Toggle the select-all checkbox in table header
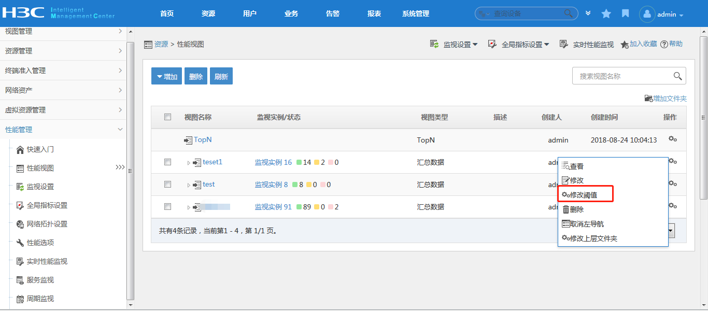This screenshot has height=311, width=708. 167,117
